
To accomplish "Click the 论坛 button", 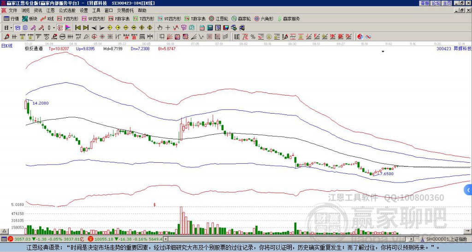I will coord(436,3).
